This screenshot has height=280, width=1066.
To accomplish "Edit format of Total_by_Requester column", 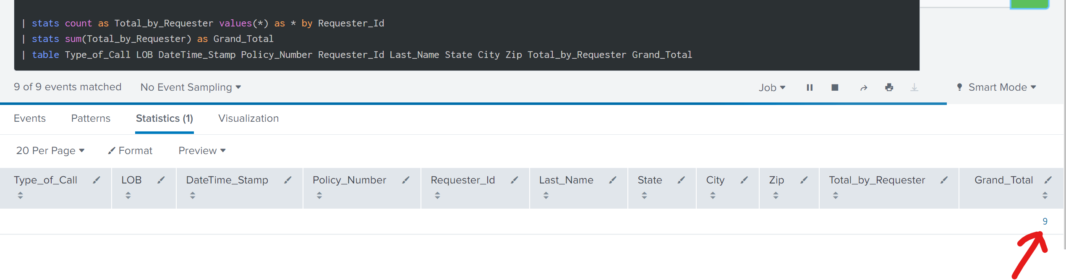I will pos(944,180).
